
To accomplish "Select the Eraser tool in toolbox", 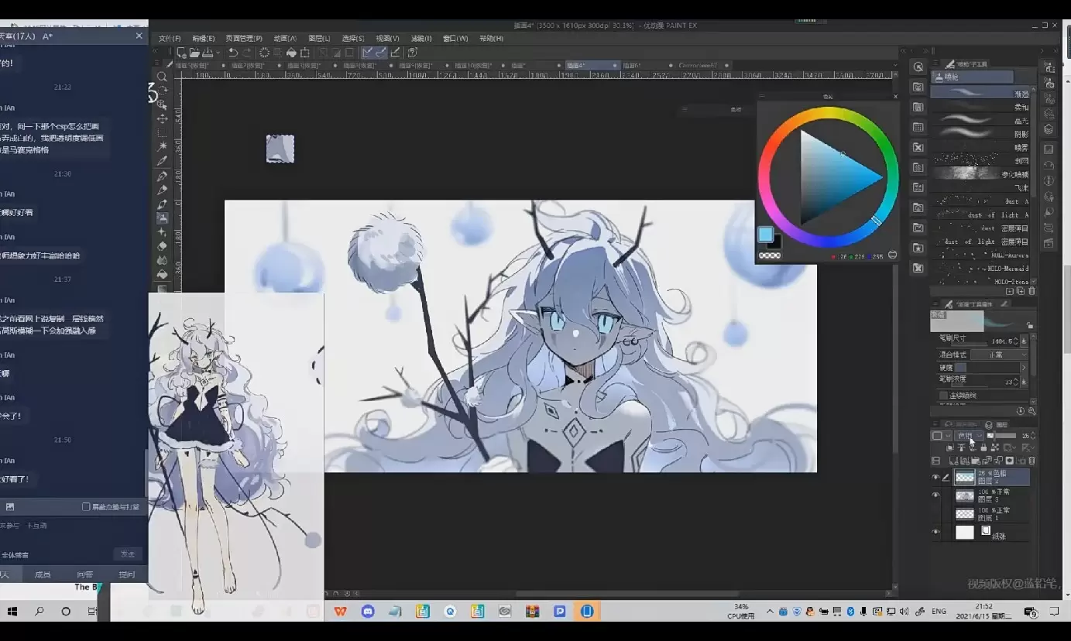I will pyautogui.click(x=163, y=246).
